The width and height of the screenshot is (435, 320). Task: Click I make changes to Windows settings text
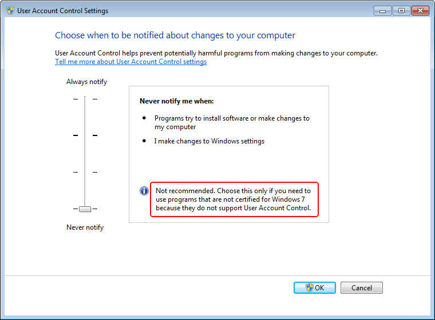click(x=209, y=141)
